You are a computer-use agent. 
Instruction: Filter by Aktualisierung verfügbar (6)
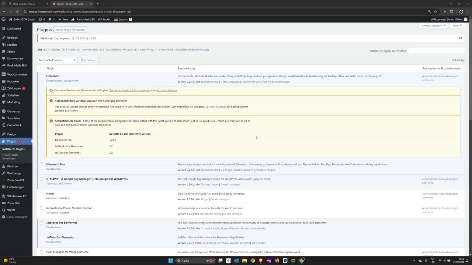[x=121, y=50]
